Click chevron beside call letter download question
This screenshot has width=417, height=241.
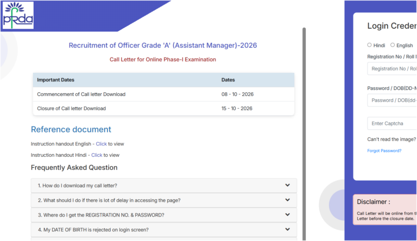click(287, 185)
